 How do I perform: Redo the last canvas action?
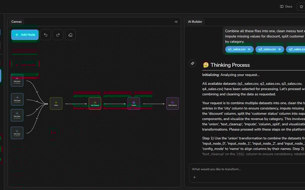[58, 35]
